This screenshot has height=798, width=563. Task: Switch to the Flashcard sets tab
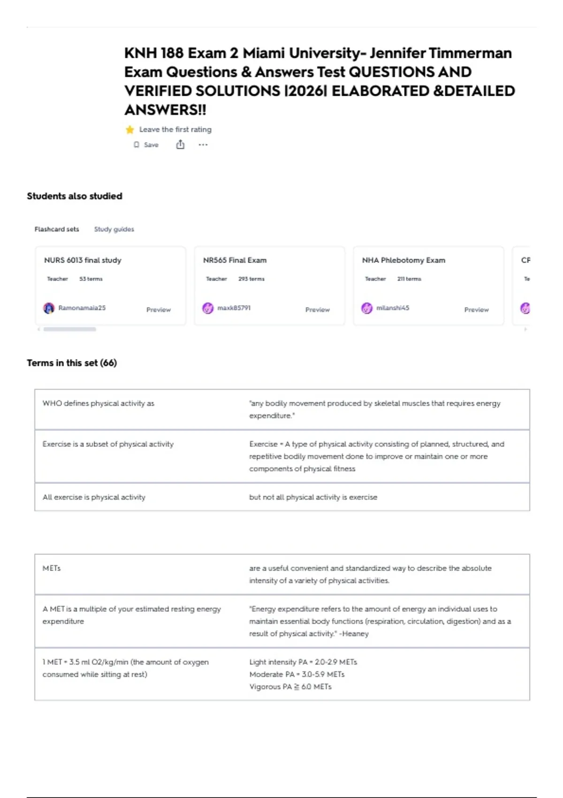tap(57, 229)
